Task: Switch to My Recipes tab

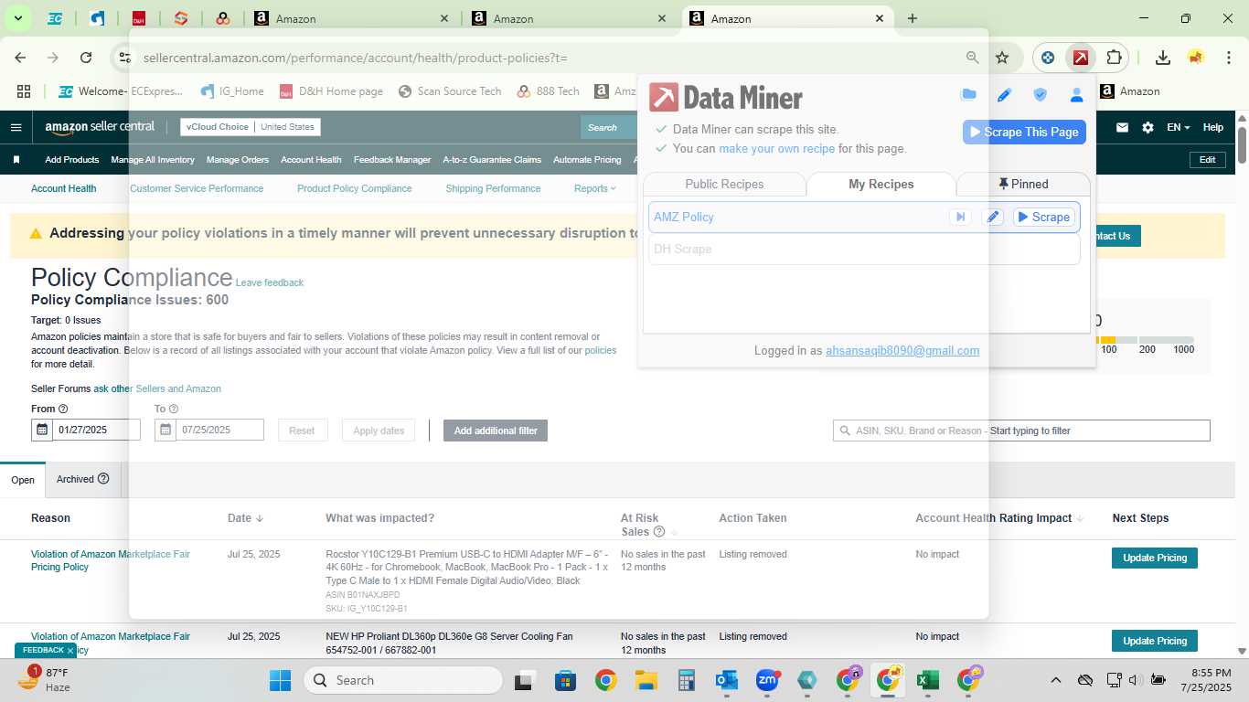Action: click(x=881, y=184)
